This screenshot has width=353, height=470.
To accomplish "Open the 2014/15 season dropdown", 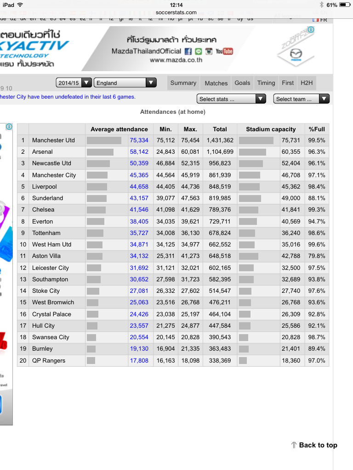I will point(74,83).
